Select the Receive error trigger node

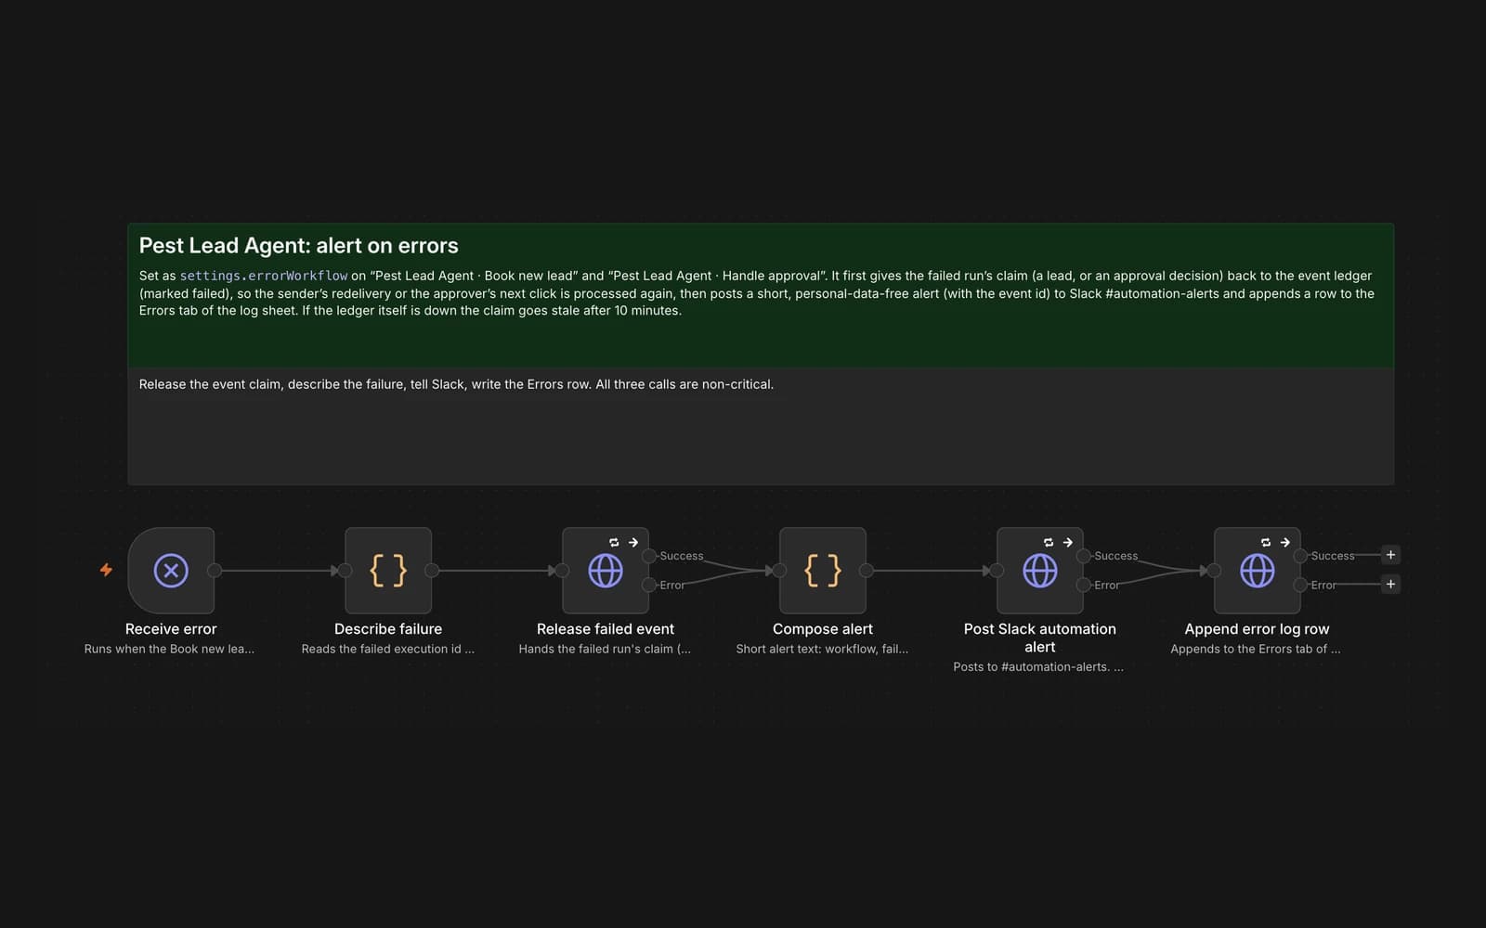point(171,571)
